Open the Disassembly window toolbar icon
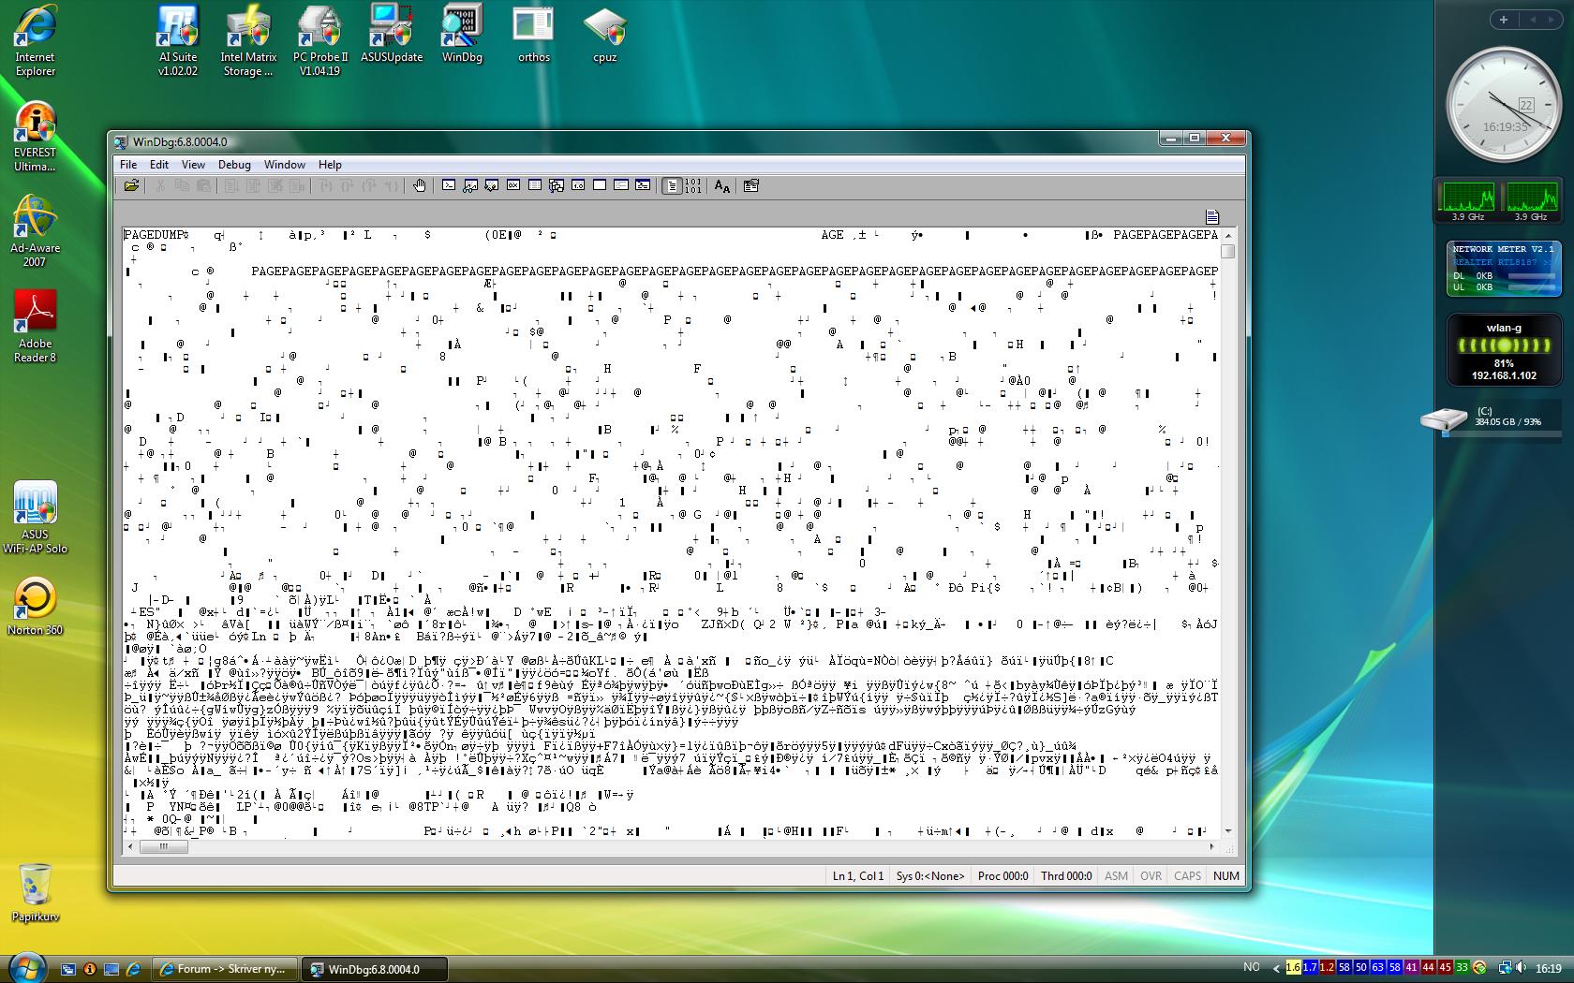Viewport: 1574px width, 983px height. [x=578, y=186]
